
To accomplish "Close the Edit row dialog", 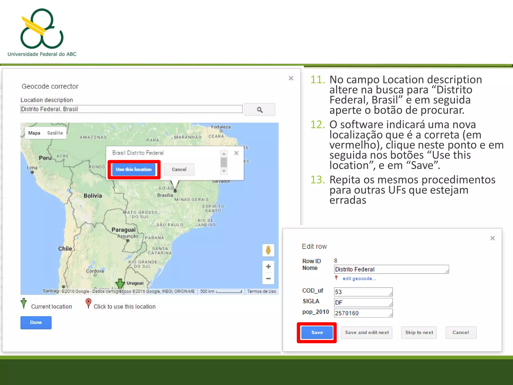I will pos(492,238).
